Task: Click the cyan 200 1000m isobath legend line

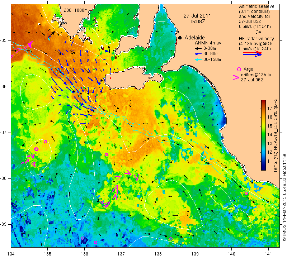Action: (x=71, y=14)
